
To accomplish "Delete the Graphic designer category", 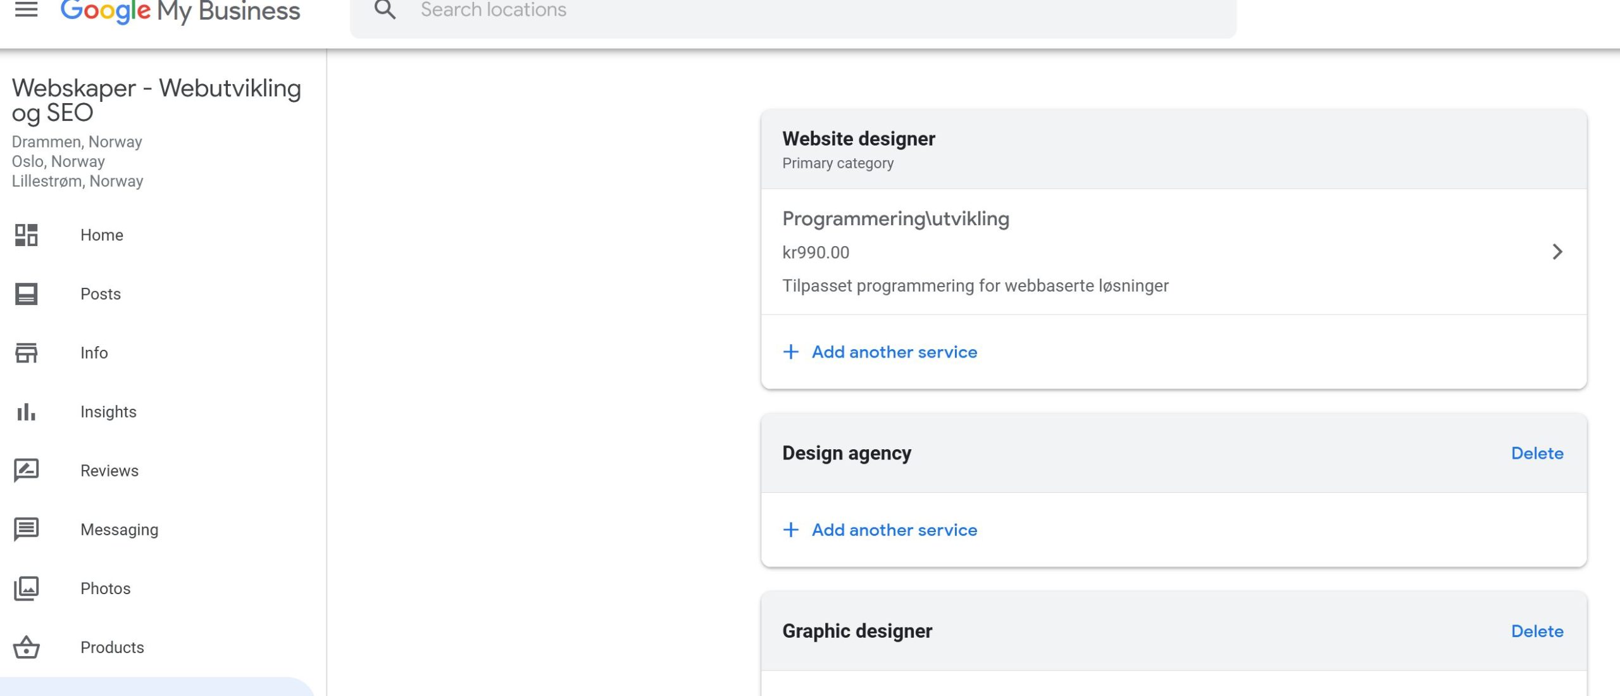I will tap(1536, 631).
